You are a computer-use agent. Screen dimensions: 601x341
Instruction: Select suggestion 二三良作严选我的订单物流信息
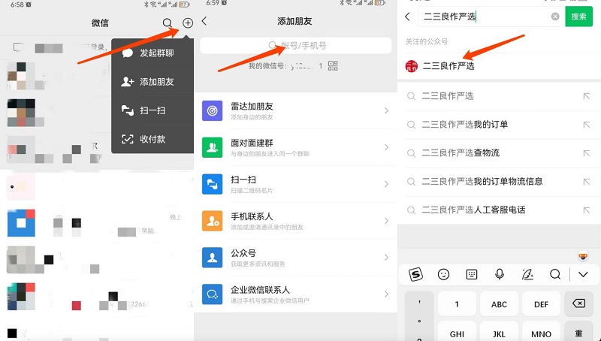[x=499, y=181]
